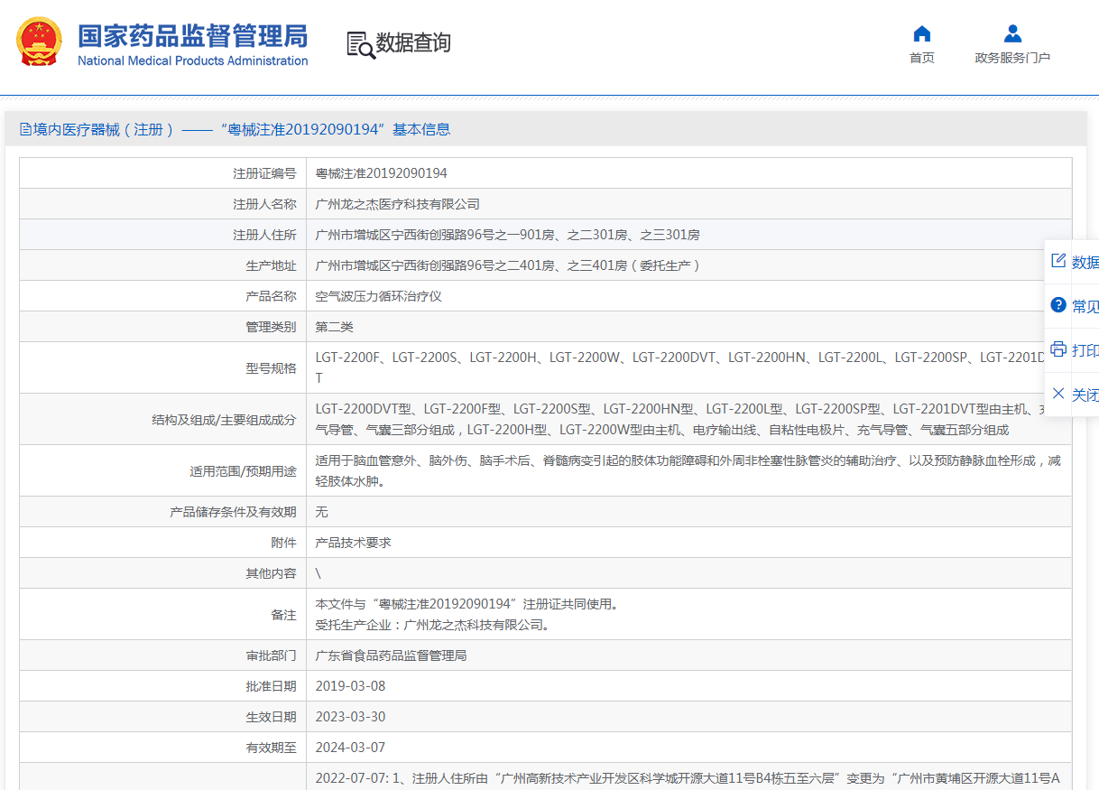
Task: Click the product name 空气波压力循环治疗仪
Action: click(378, 296)
